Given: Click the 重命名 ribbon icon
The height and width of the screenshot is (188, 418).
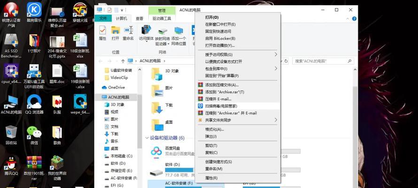Looking at the screenshot, I should (128, 33).
